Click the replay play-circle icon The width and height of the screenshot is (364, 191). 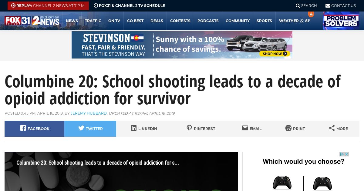click(x=13, y=6)
